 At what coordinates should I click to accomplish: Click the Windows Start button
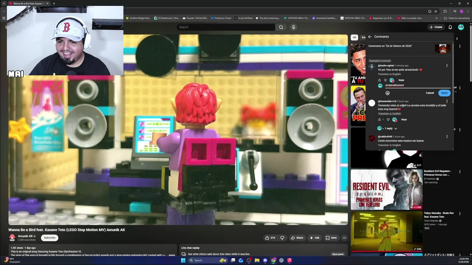[183, 260]
